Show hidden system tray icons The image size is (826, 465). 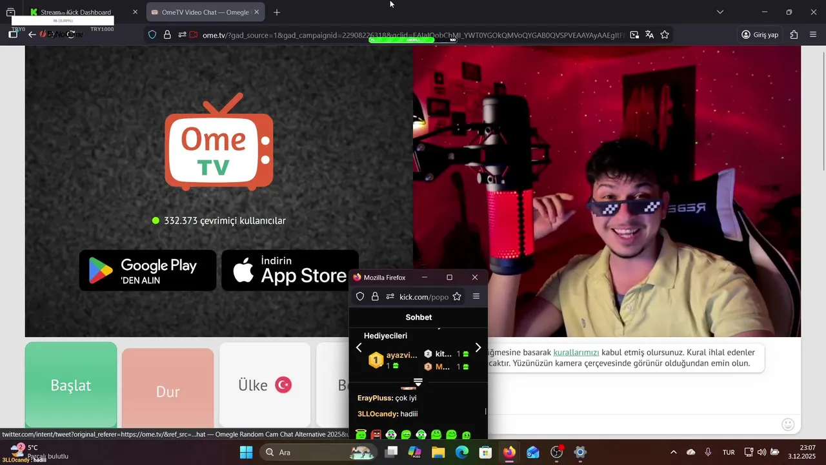(x=674, y=452)
